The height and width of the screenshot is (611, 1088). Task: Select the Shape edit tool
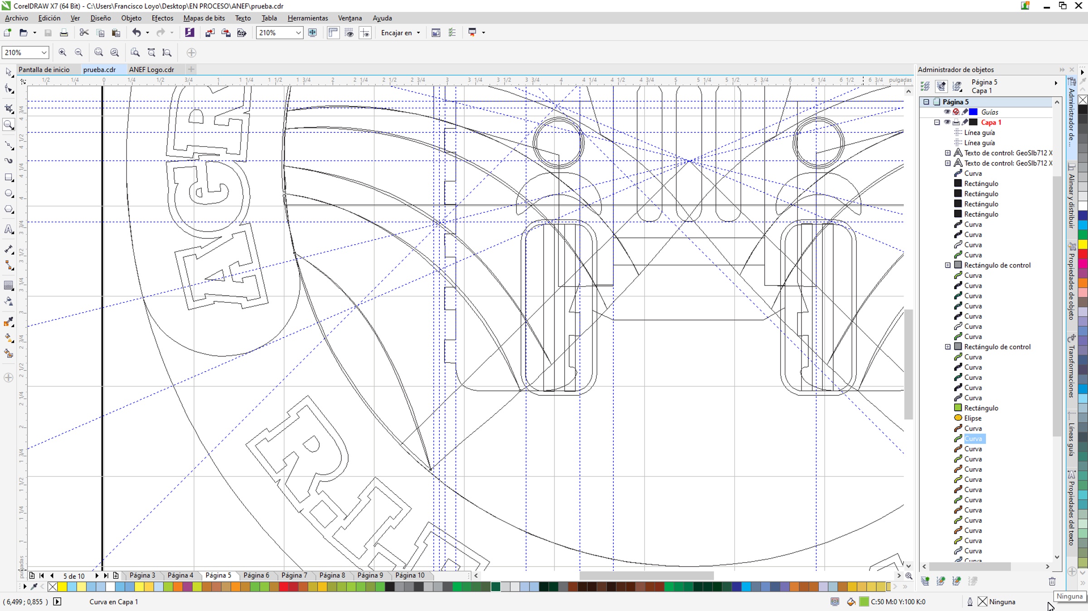coord(9,89)
